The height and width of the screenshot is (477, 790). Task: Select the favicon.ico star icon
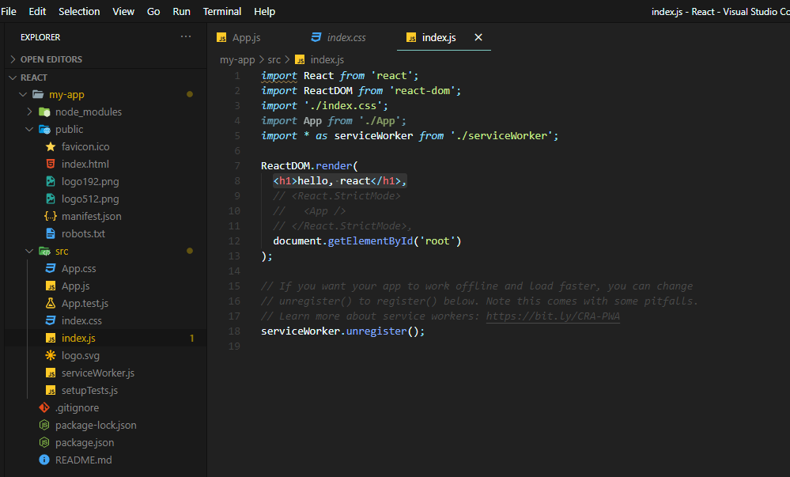click(x=50, y=146)
